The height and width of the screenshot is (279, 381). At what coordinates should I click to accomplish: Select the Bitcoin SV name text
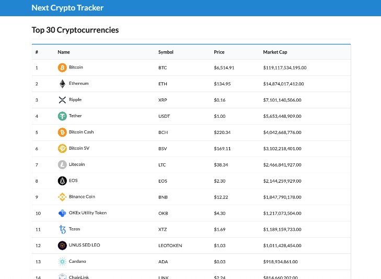79,148
